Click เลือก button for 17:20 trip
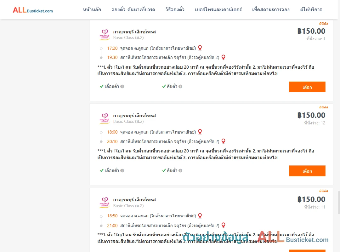The width and height of the screenshot is (340, 252). pos(307,87)
